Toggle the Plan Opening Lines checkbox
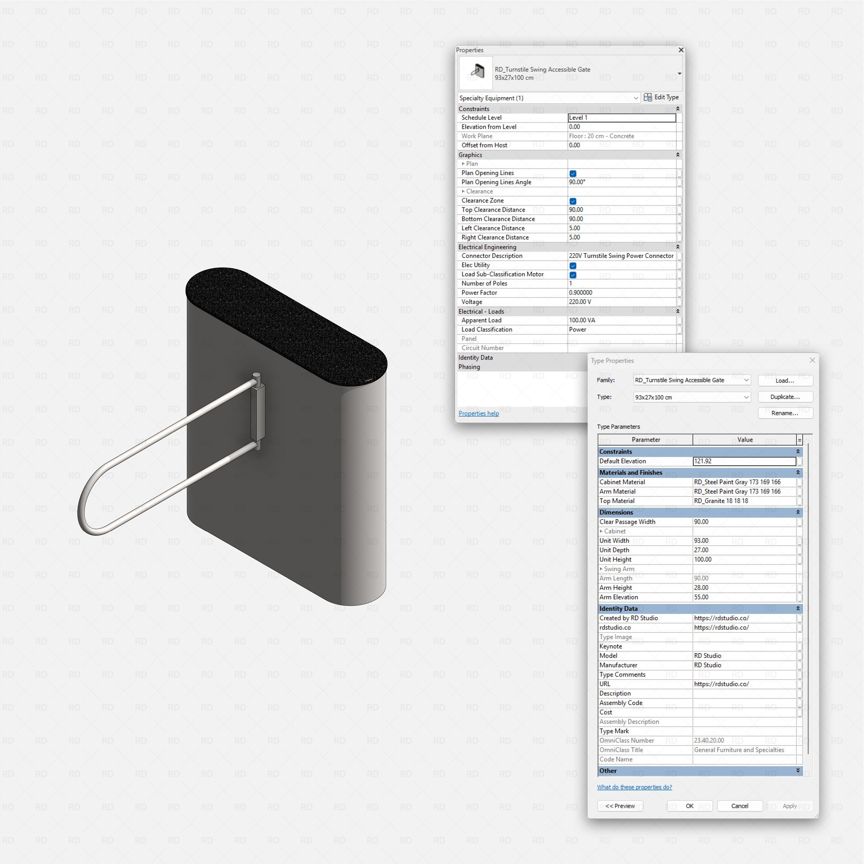864x864 pixels. (573, 174)
